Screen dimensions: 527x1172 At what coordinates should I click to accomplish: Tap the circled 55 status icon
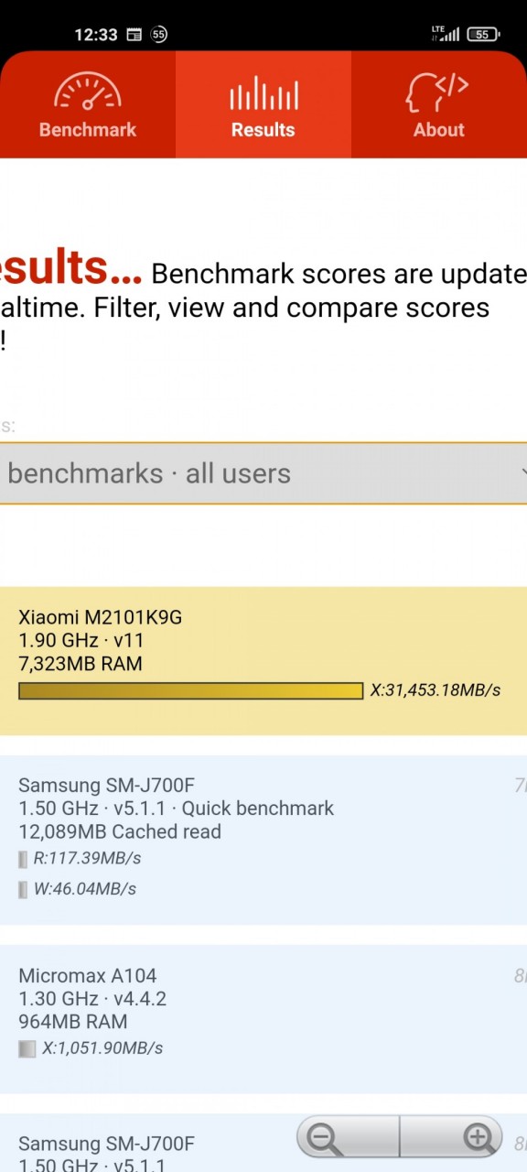[x=159, y=35]
